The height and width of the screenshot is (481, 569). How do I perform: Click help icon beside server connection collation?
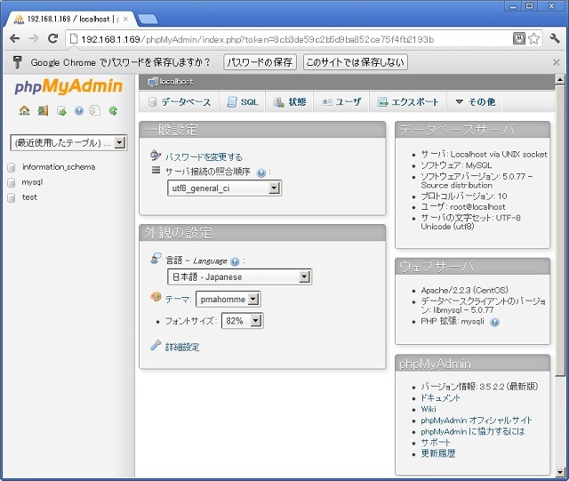point(260,172)
